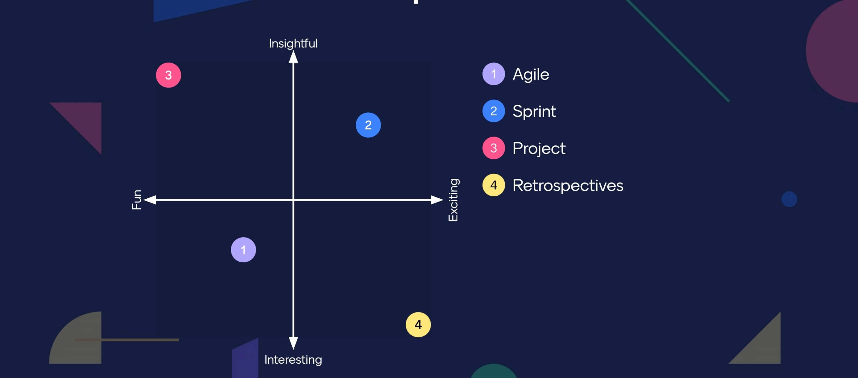The height and width of the screenshot is (378, 858).
Task: Click the blue legend circle beside Sprint
Action: point(493,111)
